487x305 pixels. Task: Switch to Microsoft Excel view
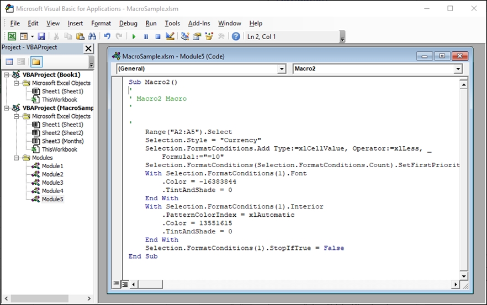pyautogui.click(x=12, y=36)
